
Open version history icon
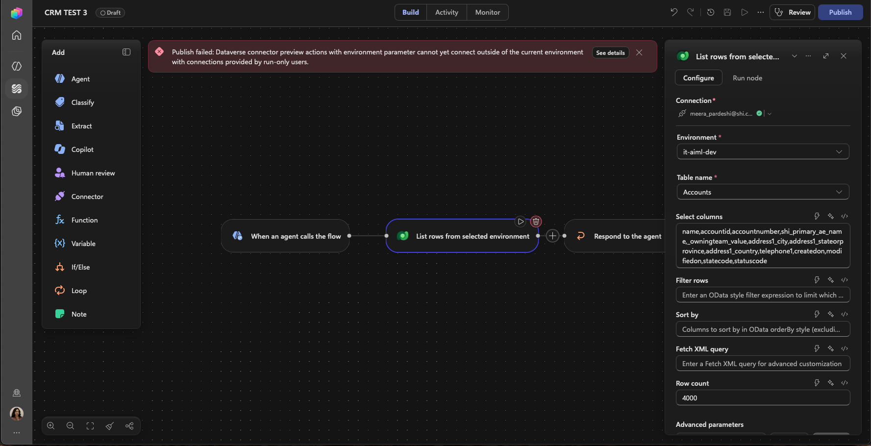[x=711, y=12]
